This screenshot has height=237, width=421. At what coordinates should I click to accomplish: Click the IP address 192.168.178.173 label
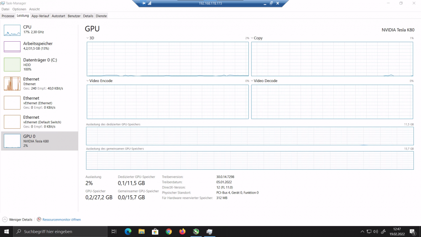pos(210,3)
